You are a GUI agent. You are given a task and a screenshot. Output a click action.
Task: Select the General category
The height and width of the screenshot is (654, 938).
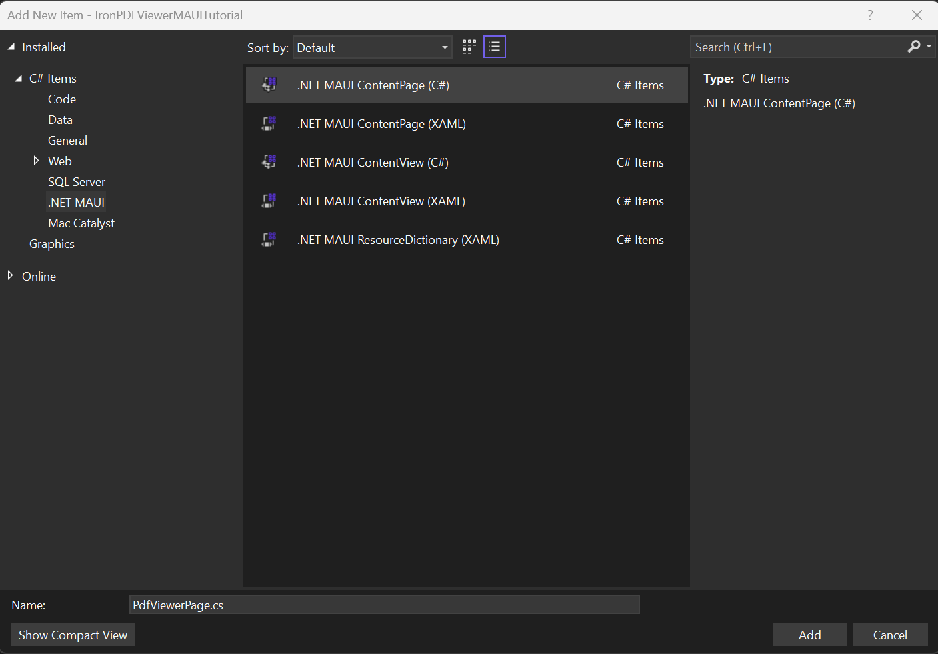coord(67,141)
